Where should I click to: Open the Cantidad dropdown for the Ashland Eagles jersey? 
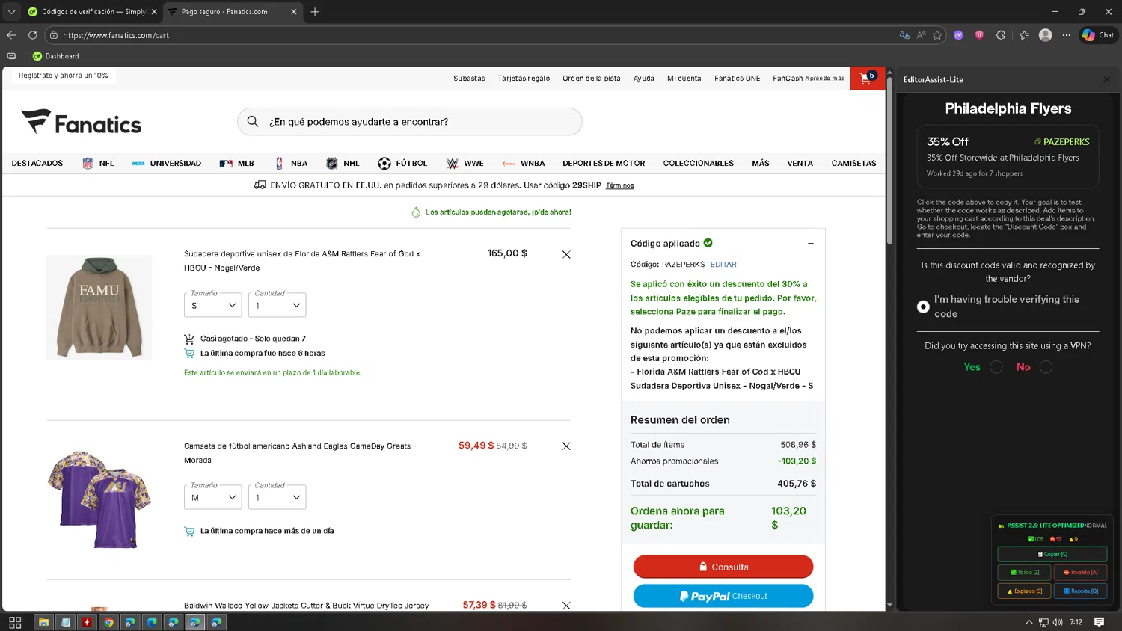click(277, 497)
